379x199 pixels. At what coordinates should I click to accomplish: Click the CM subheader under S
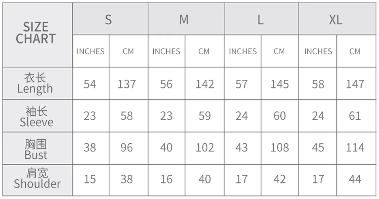pyautogui.click(x=128, y=51)
